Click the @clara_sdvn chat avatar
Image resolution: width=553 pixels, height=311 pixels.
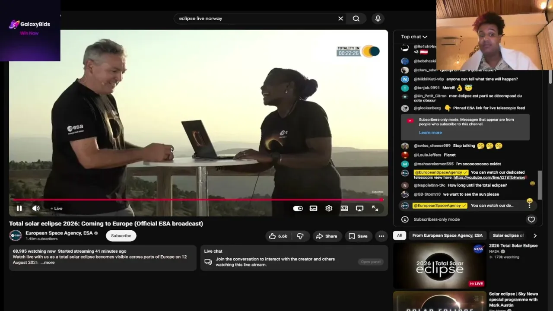[405, 70]
